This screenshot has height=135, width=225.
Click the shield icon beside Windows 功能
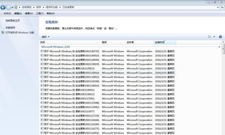3,32
